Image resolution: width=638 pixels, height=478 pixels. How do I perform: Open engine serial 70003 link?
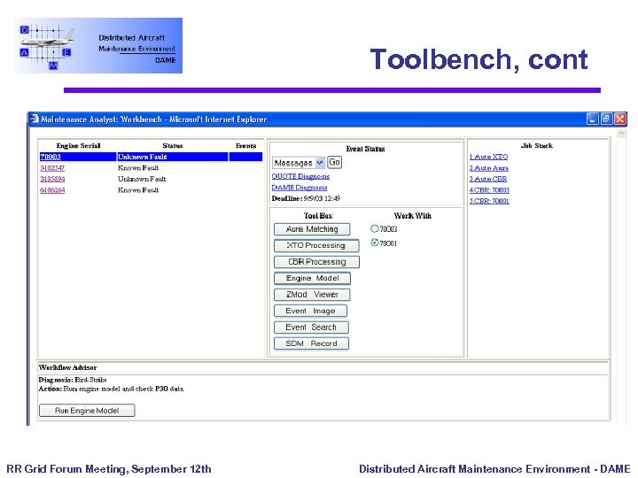51,157
